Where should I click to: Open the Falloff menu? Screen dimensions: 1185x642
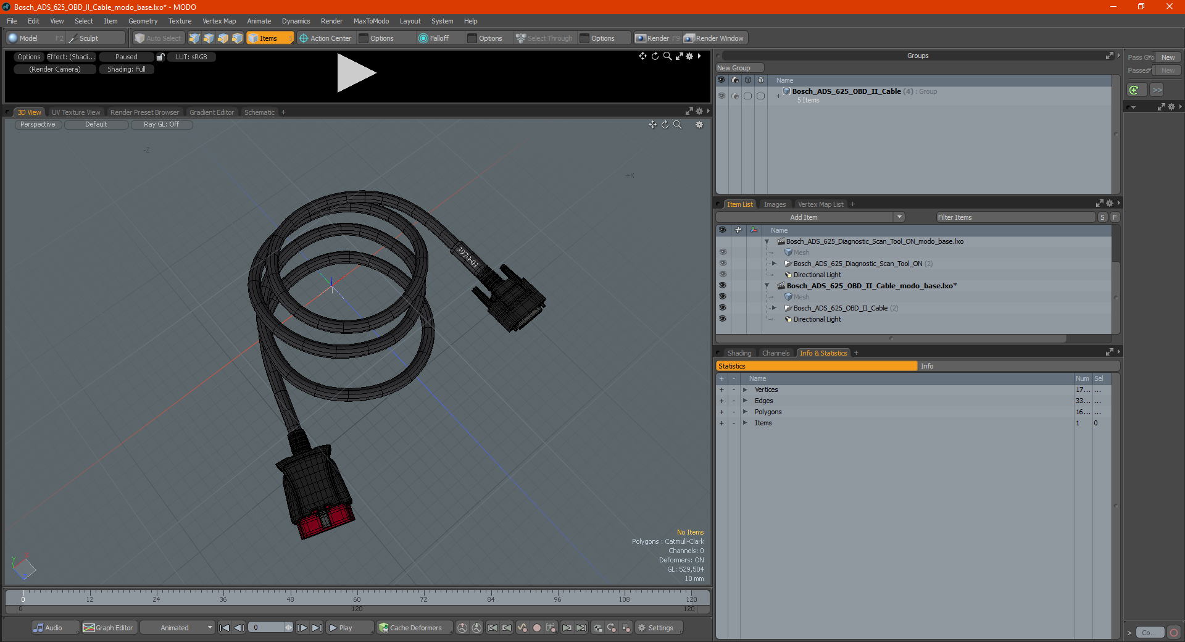click(434, 38)
